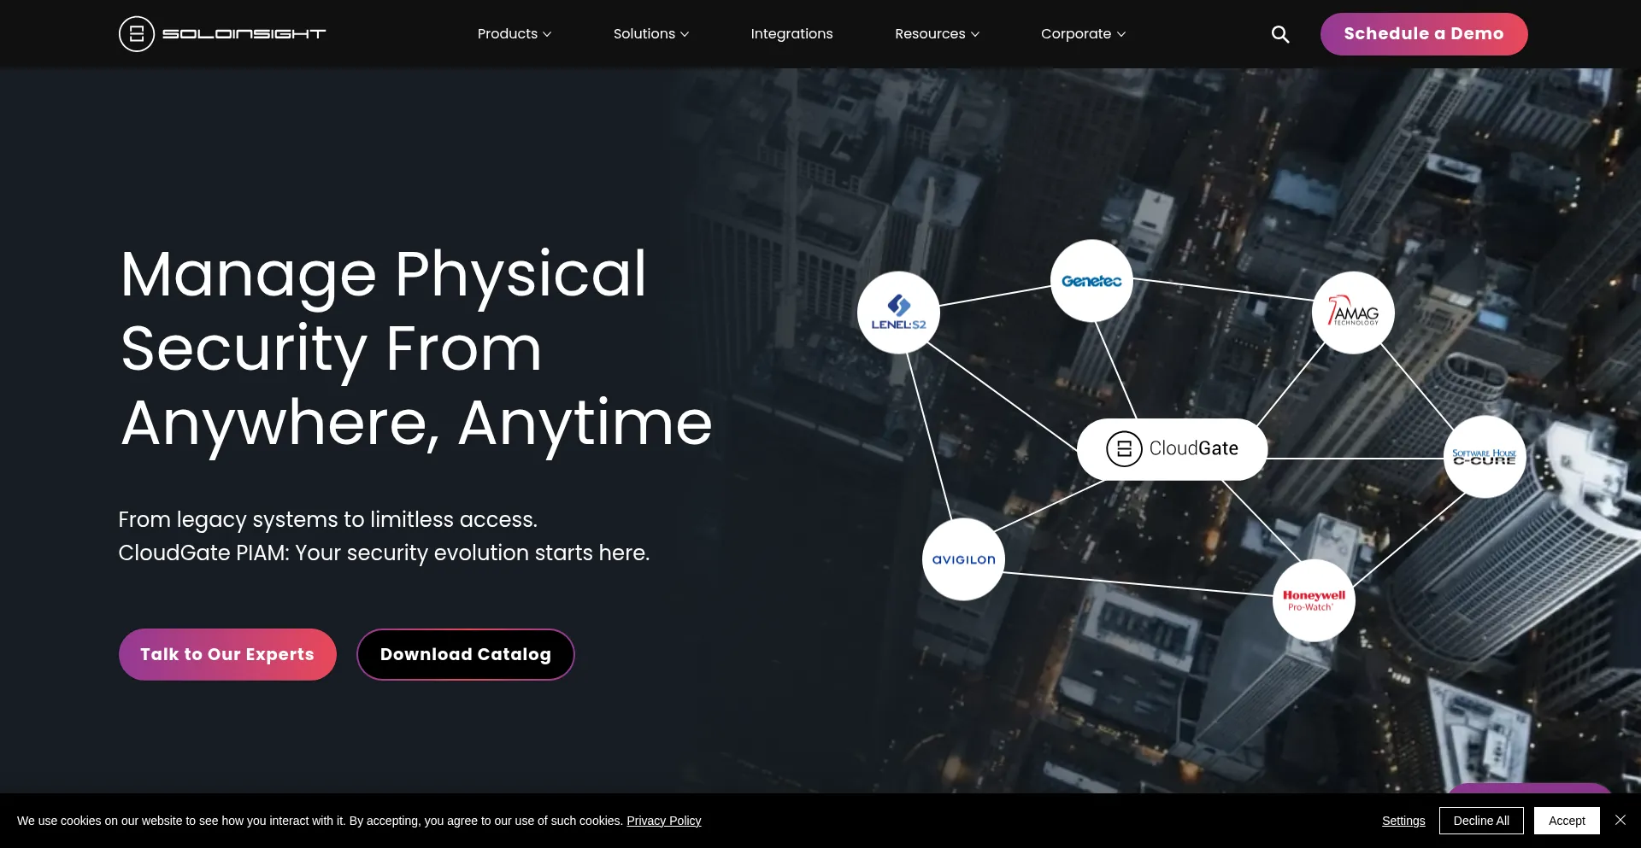
Task: Expand the Solutions dropdown menu
Action: (x=651, y=34)
